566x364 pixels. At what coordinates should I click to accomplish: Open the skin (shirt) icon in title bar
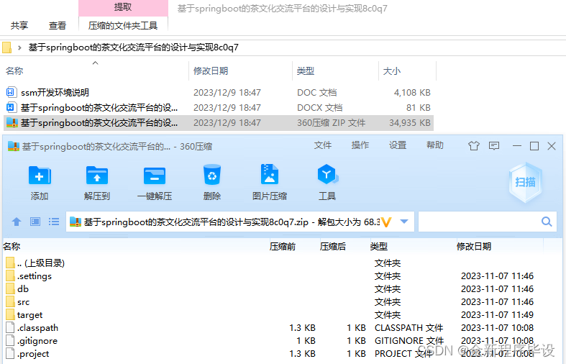(x=474, y=146)
